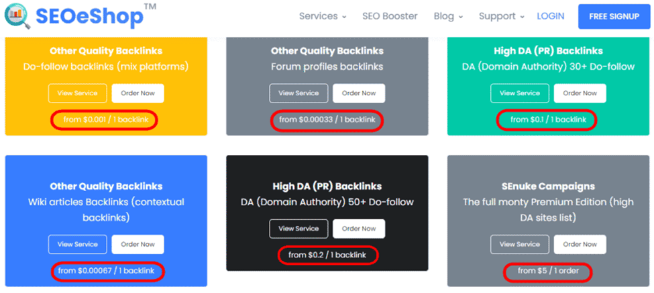Open the SEO Booster page
Viewport: 654px width, 293px height.
tap(390, 16)
